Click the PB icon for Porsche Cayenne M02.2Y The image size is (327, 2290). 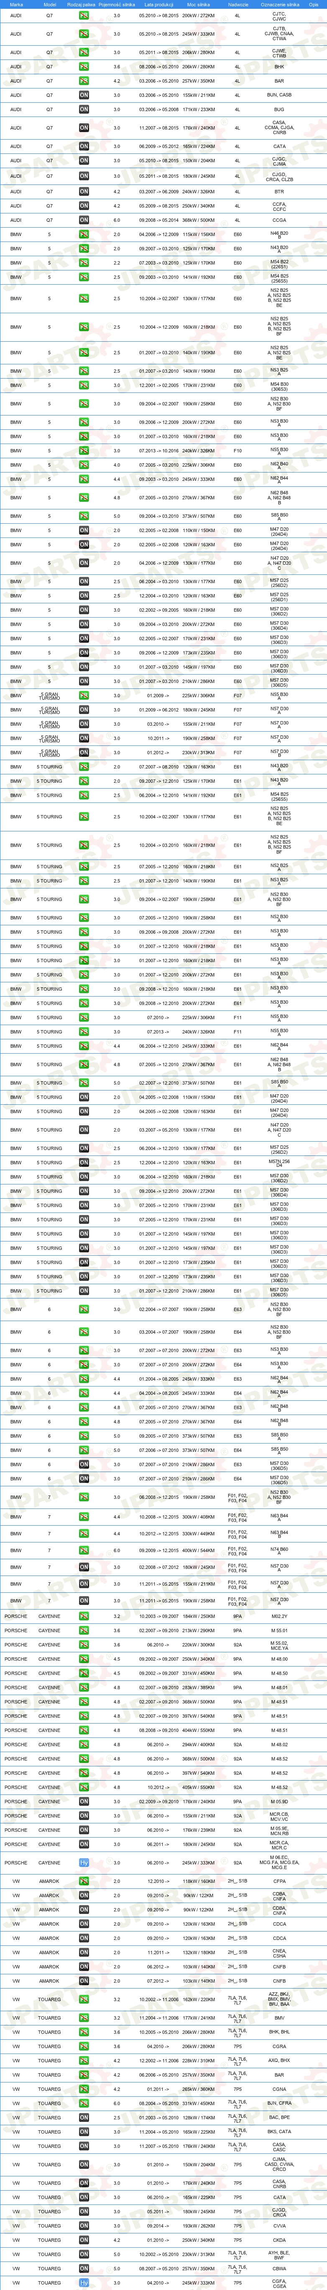[x=84, y=1616]
